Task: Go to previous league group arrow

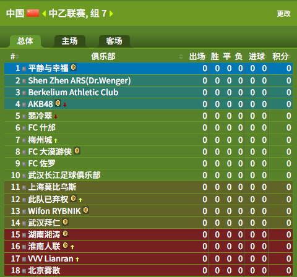Action: [x=44, y=14]
